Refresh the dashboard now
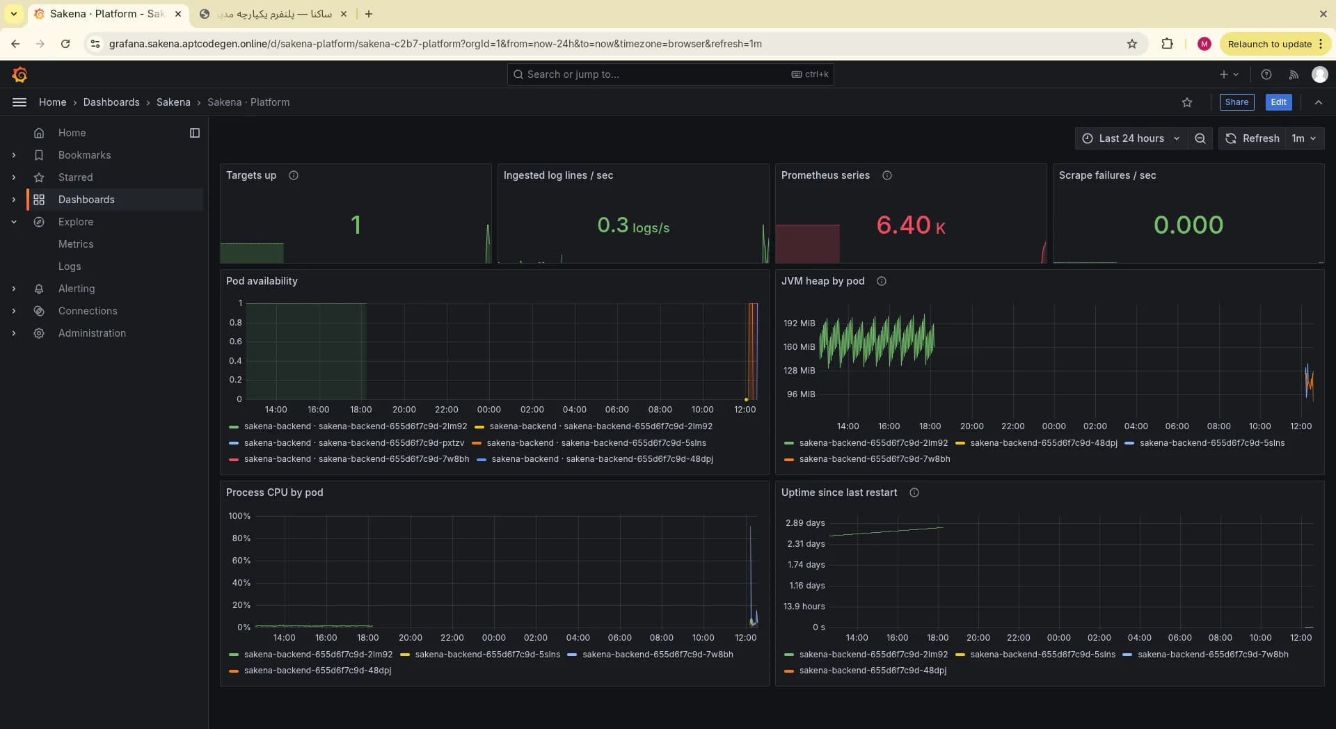1336x729 pixels. coord(1252,138)
